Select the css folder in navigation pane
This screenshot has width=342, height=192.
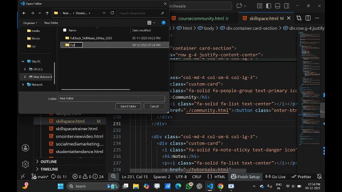[32, 46]
